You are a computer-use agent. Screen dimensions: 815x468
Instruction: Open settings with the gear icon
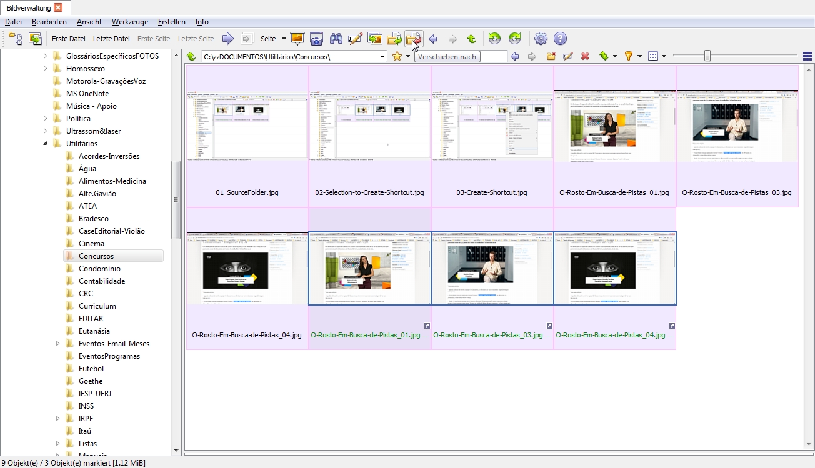coord(541,39)
